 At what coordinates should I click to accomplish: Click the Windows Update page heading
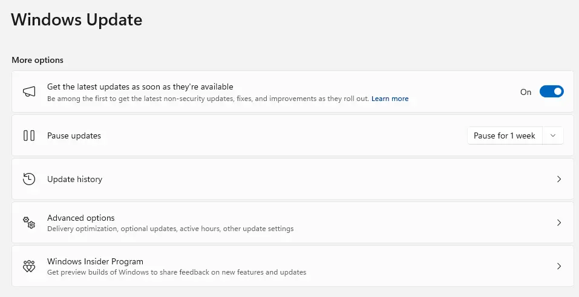click(x=77, y=19)
